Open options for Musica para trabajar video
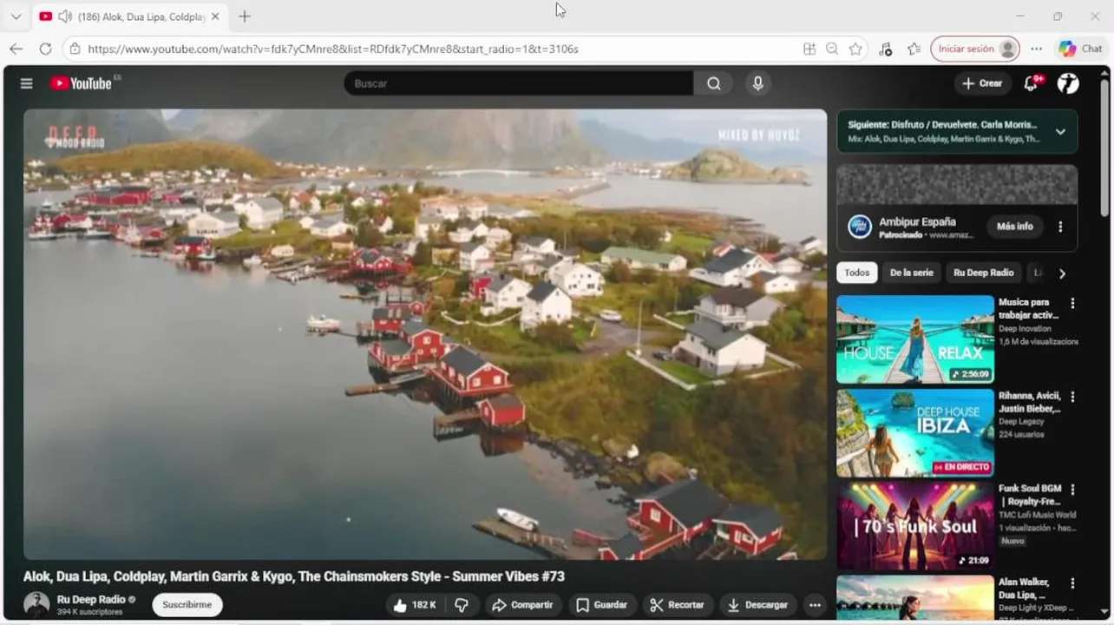This screenshot has width=1114, height=625. tap(1072, 304)
